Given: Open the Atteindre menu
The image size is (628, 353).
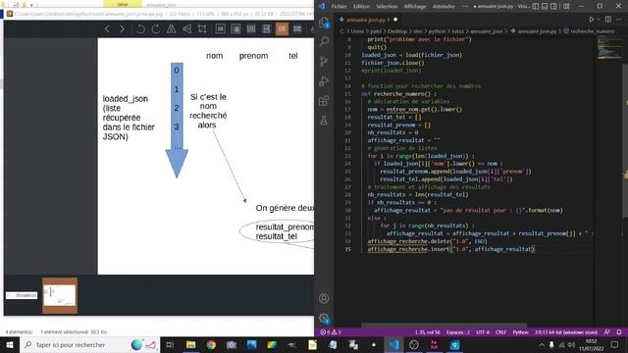Looking at the screenshot, I should pyautogui.click(x=444, y=6).
